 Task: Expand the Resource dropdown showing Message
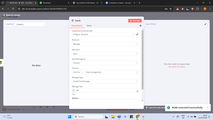105,44
